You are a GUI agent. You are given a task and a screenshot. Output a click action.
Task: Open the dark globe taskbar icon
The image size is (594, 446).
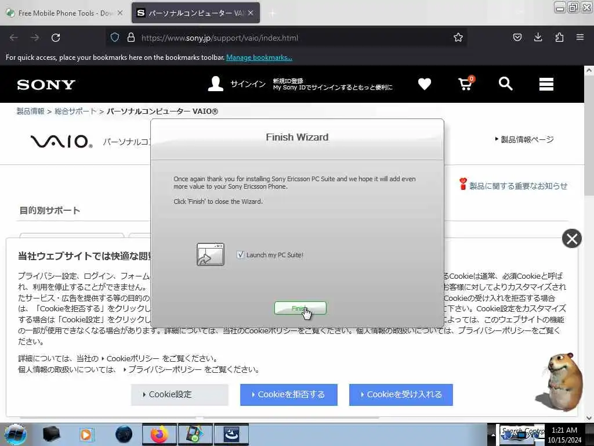coord(124,434)
